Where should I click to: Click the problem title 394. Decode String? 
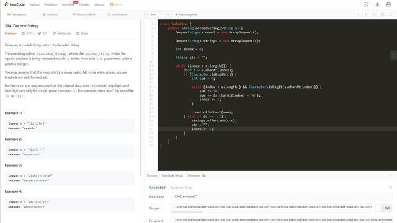(x=21, y=26)
